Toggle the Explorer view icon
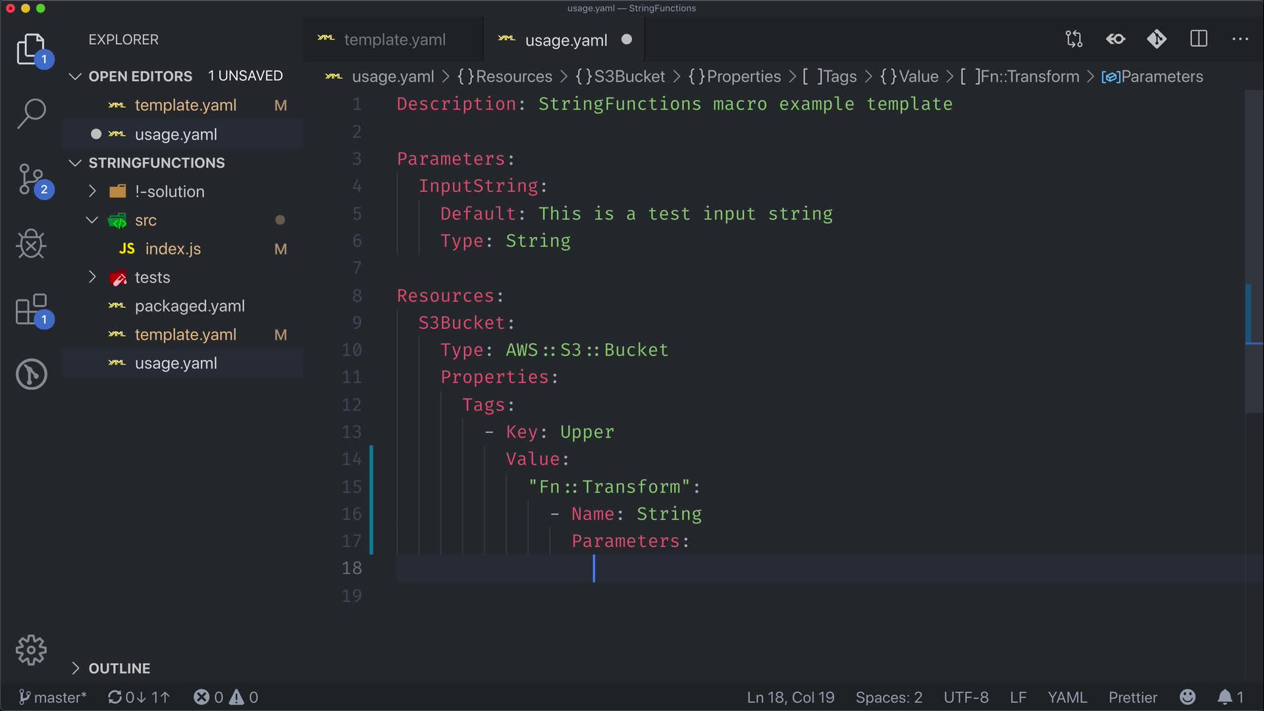 tap(31, 49)
